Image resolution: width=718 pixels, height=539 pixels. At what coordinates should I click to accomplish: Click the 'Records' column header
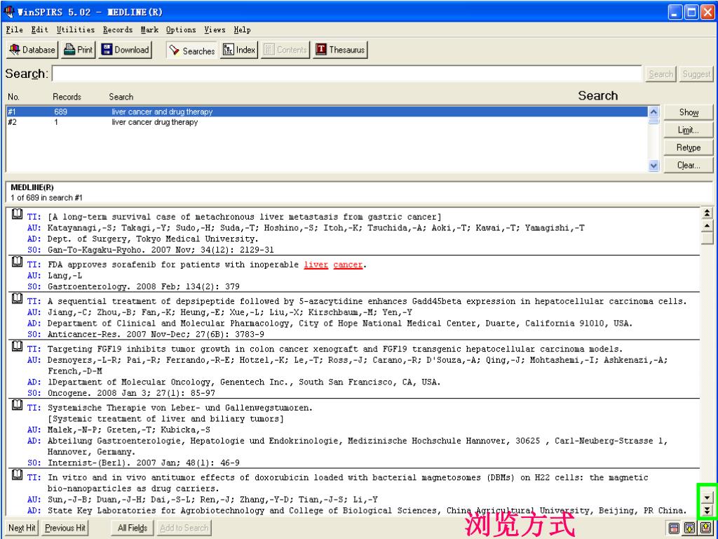pos(67,97)
